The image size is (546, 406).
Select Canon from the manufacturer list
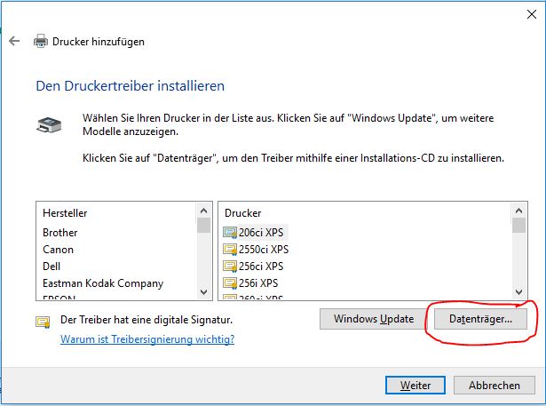click(x=59, y=250)
